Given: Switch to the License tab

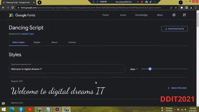Looking at the screenshot, I should pos(72,42).
